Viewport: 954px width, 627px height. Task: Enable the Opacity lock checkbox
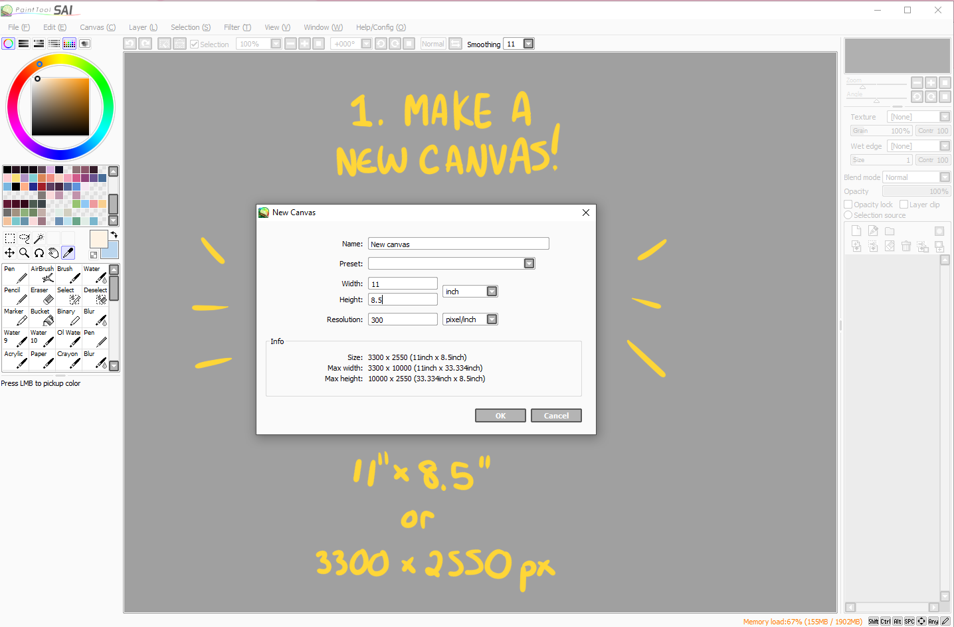click(x=848, y=205)
